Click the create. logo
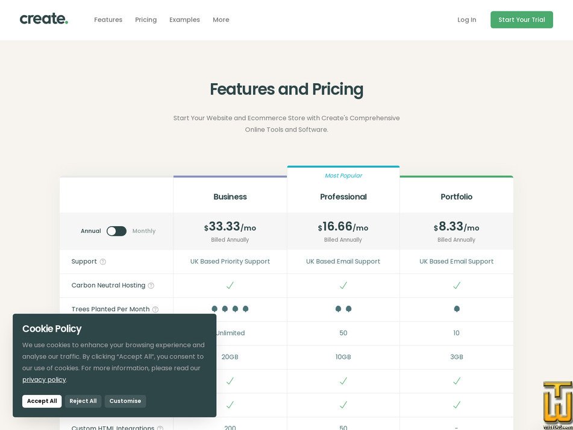Viewport: 573px width, 430px height. click(44, 19)
